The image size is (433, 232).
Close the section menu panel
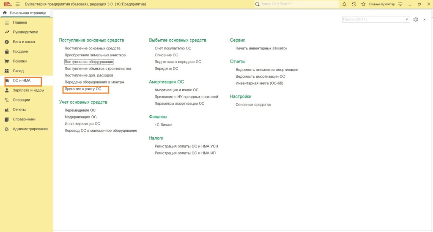pos(425,19)
